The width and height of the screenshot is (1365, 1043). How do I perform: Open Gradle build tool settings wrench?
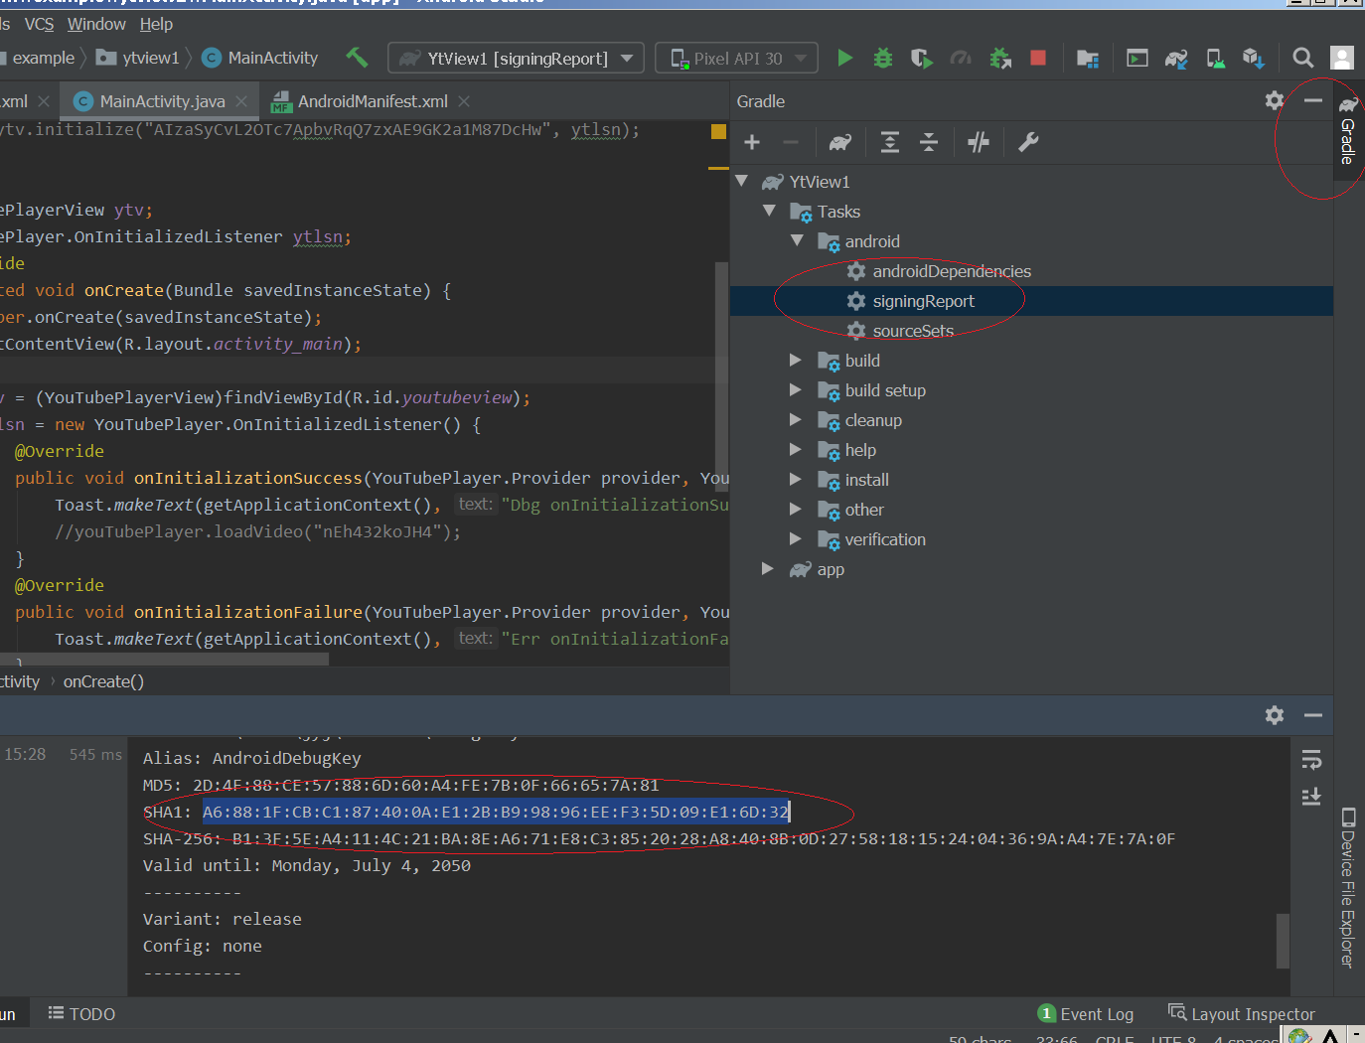coord(1028,142)
